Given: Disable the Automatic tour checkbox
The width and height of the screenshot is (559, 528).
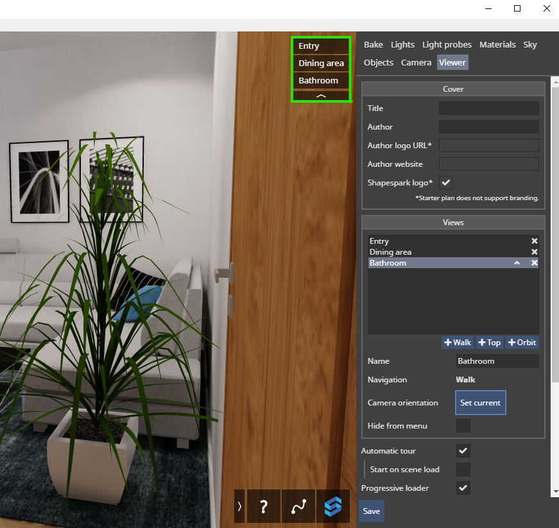Looking at the screenshot, I should (x=463, y=450).
